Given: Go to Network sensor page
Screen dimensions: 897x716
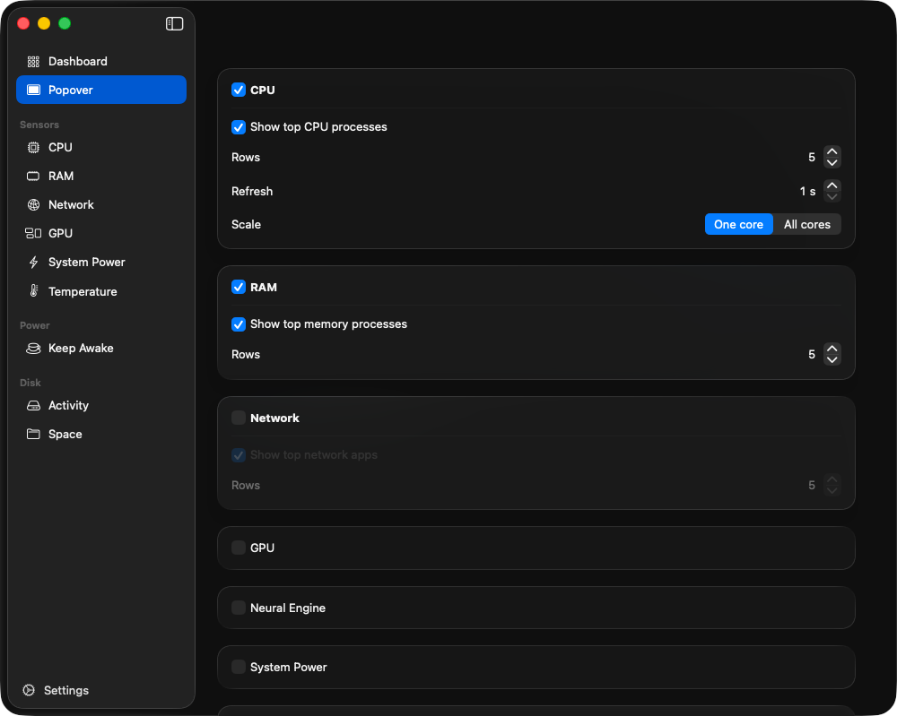Looking at the screenshot, I should [x=101, y=204].
